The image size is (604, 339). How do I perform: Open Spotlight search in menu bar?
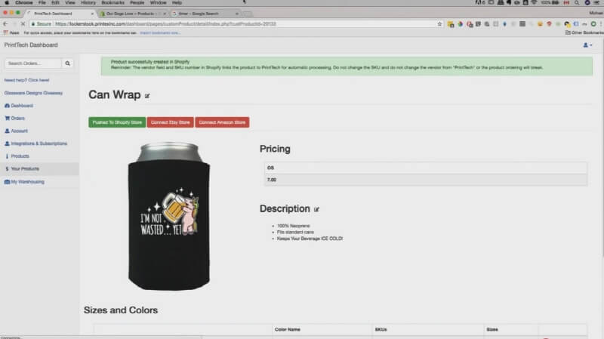pos(577,3)
